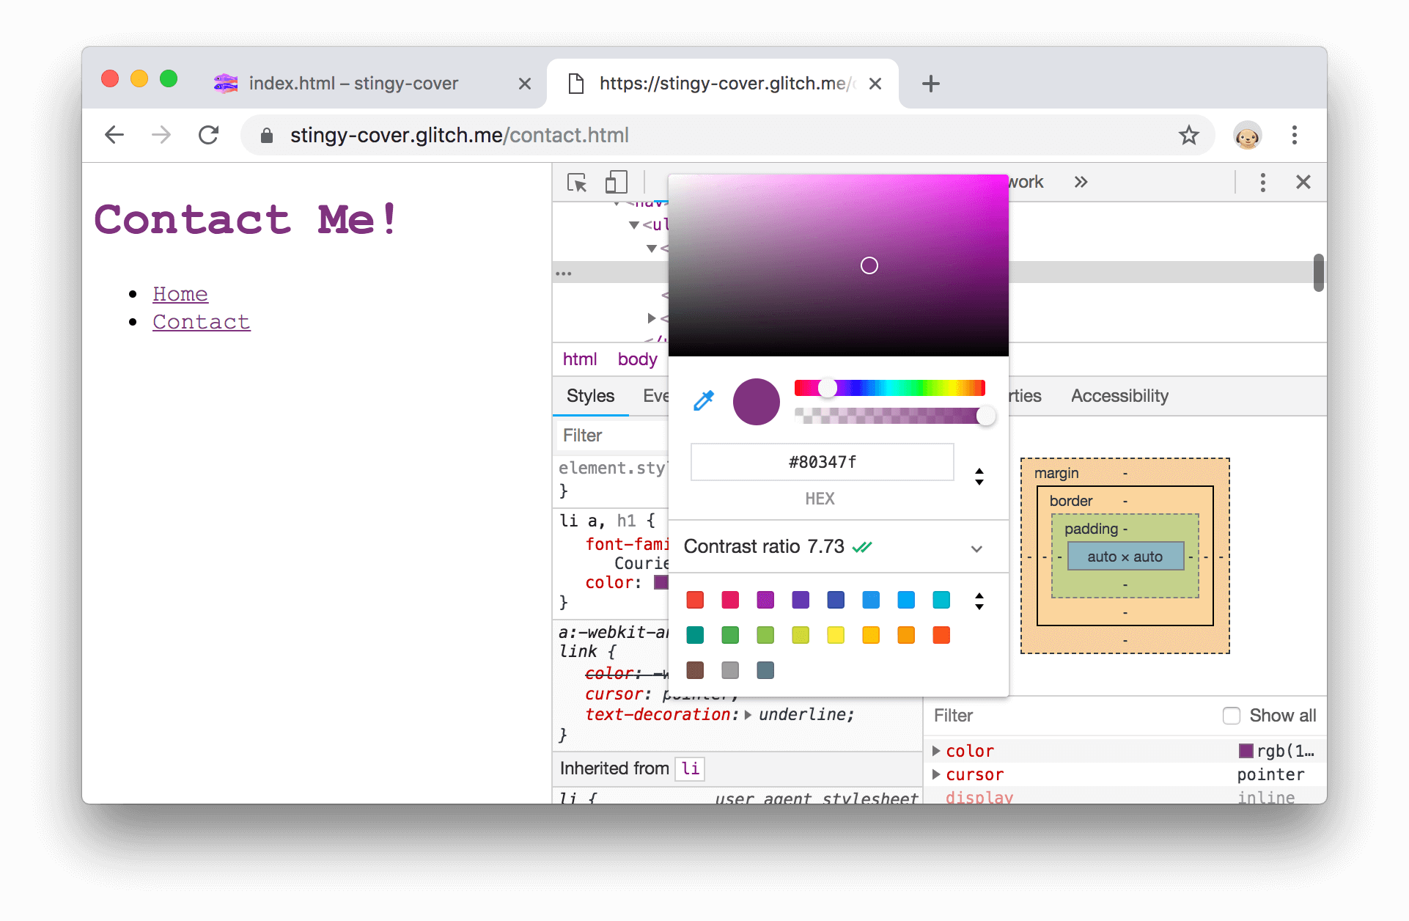
Task: Click the Computed pane Filter field
Action: pos(1070,716)
